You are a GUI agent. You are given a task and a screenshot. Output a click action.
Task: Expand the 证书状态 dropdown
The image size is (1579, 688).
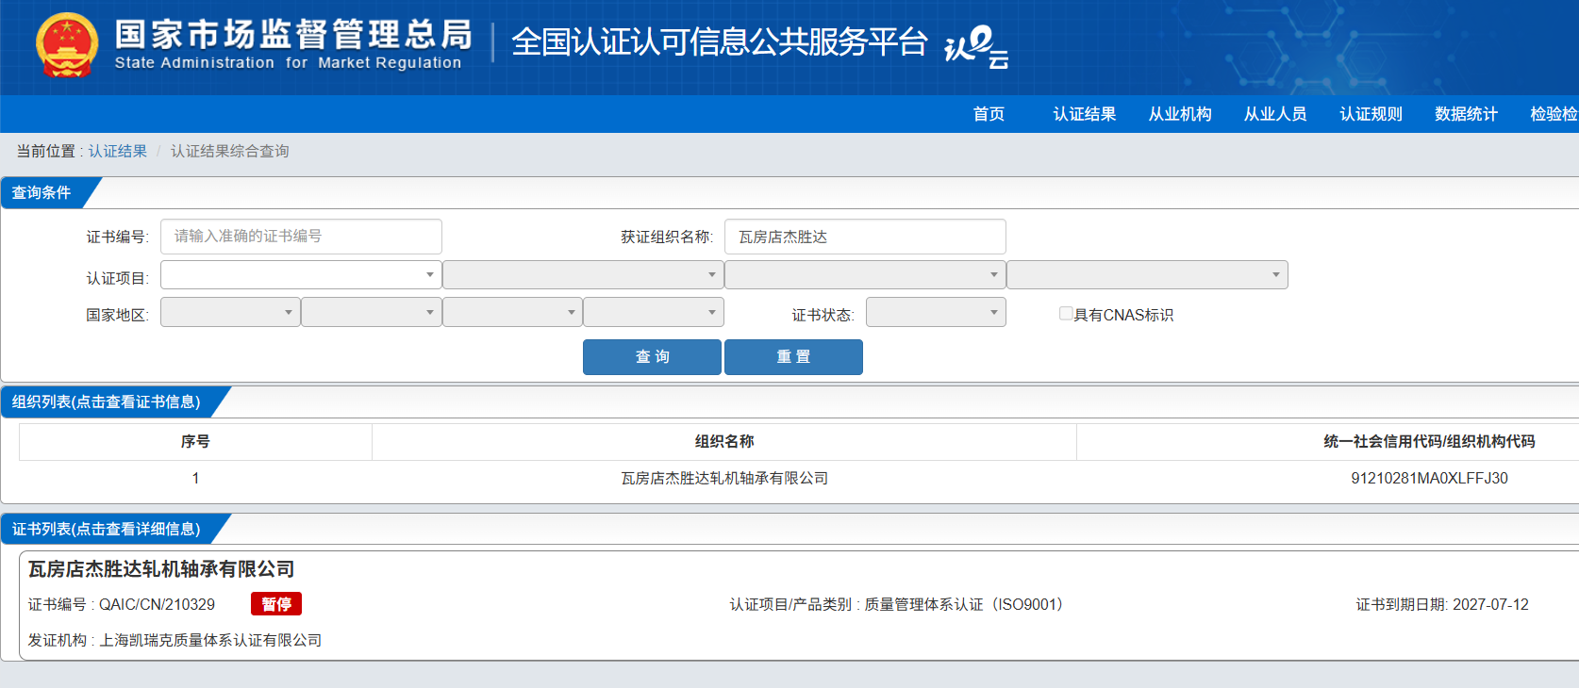936,312
